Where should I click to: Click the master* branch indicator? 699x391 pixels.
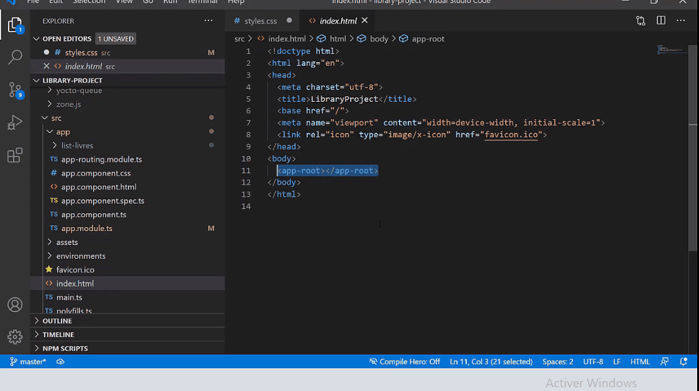pos(28,362)
